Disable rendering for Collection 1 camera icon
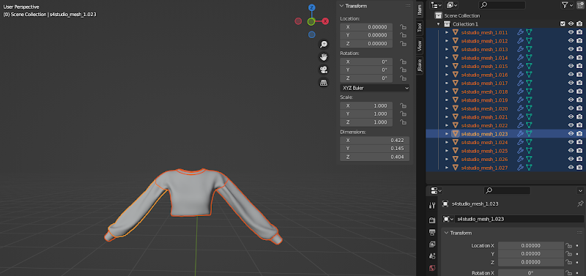The width and height of the screenshot is (586, 276). [579, 24]
